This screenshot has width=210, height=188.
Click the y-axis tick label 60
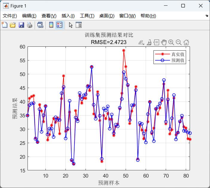pos(22,47)
